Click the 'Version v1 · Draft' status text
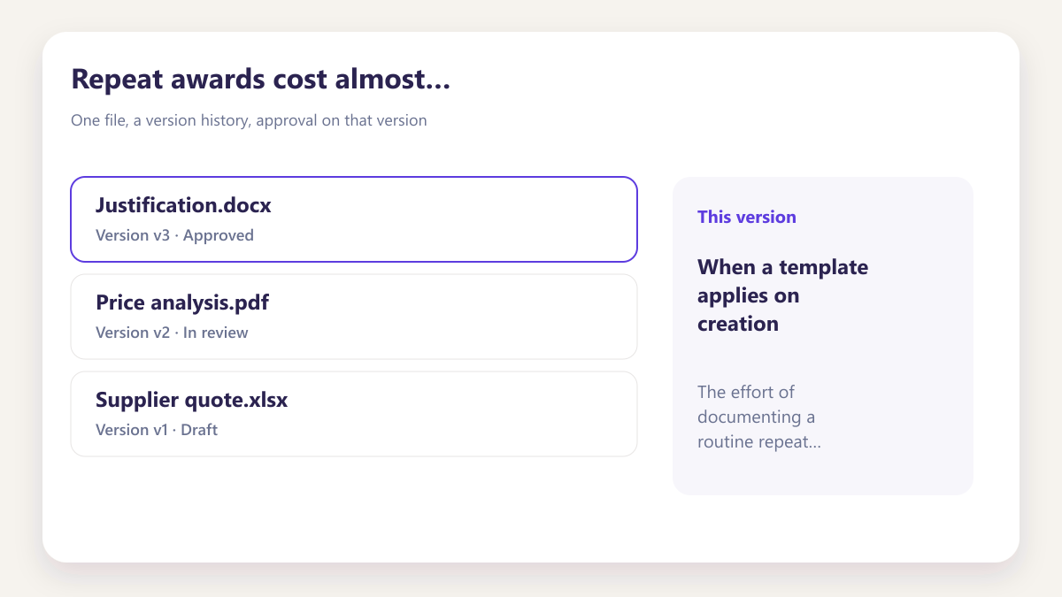The width and height of the screenshot is (1062, 597). pyautogui.click(x=157, y=430)
